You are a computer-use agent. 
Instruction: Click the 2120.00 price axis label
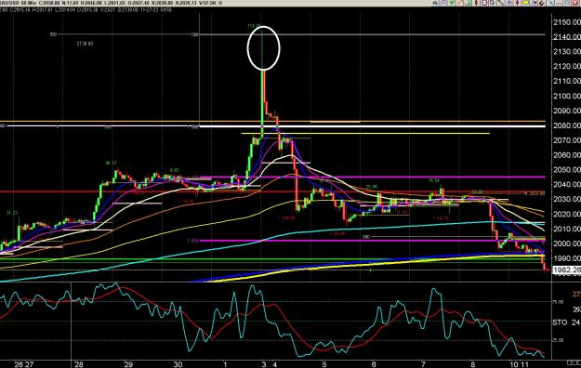coord(566,66)
